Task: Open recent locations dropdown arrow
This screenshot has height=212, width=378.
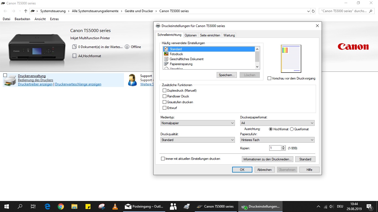Action: pyautogui.click(x=20, y=11)
